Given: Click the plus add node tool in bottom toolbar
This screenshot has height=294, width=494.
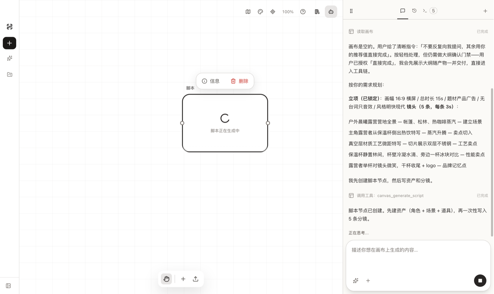Looking at the screenshot, I should tap(183, 279).
